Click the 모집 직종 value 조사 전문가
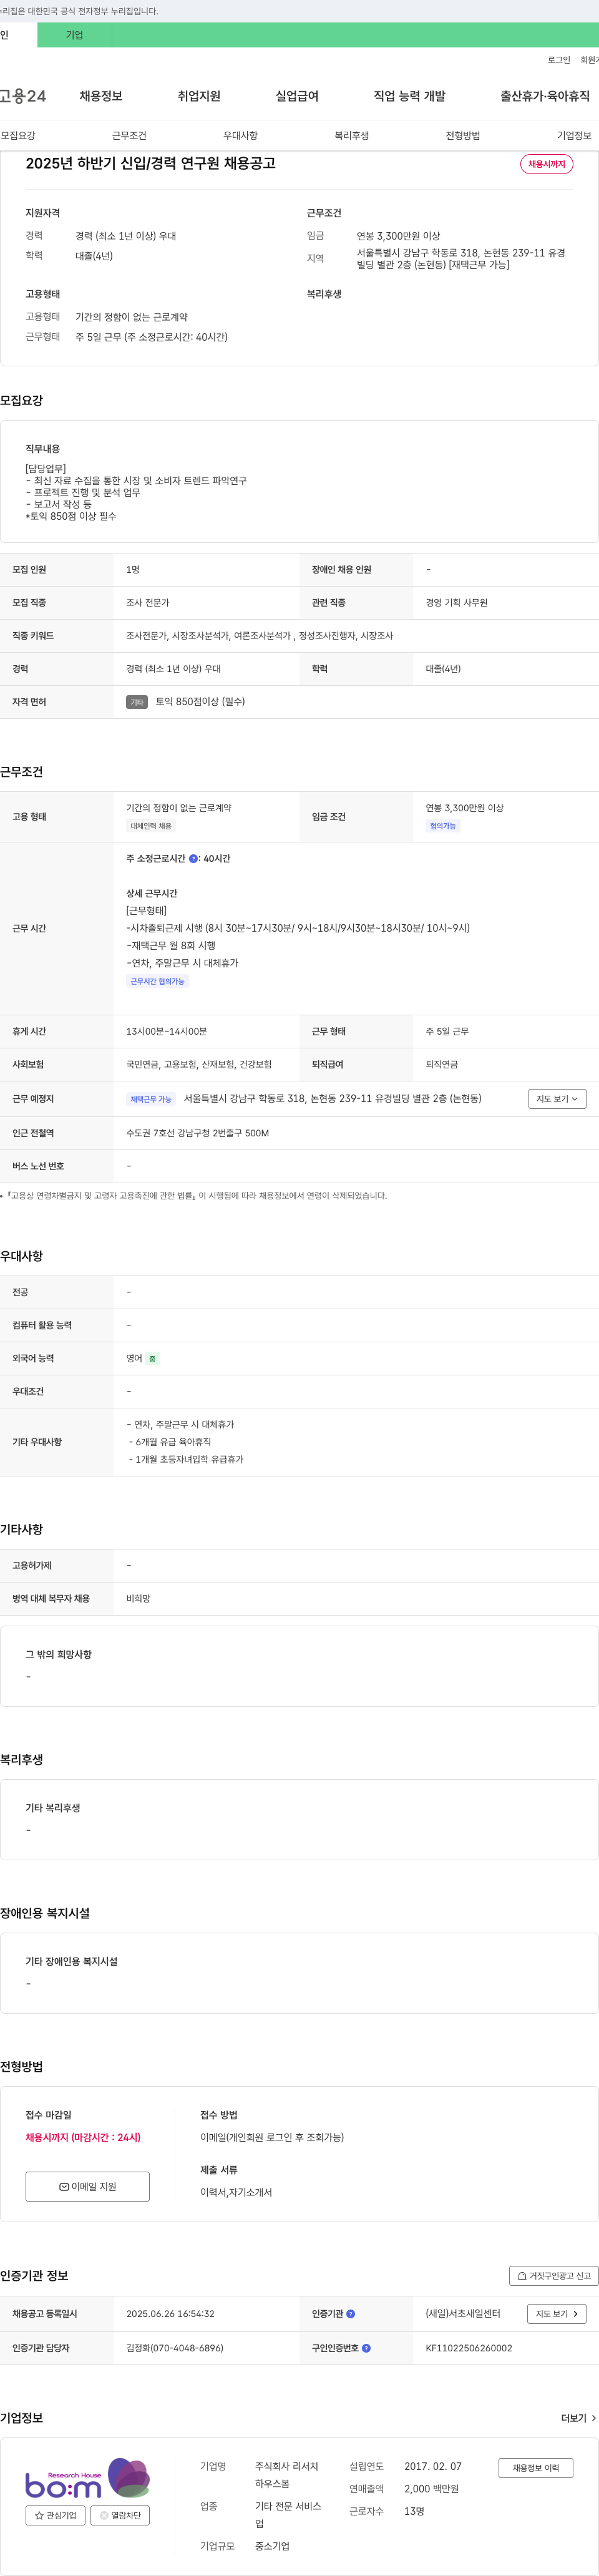This screenshot has width=599, height=2576. tap(148, 603)
